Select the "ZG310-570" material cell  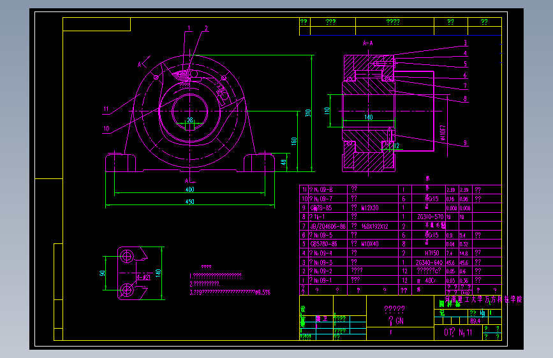(x=431, y=217)
